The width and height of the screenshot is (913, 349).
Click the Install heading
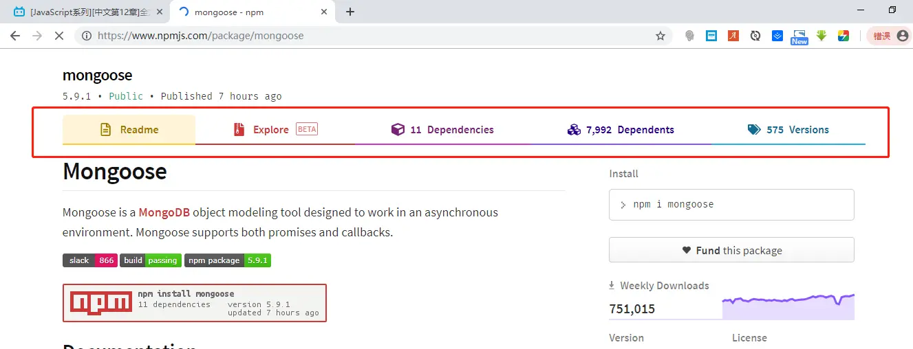coord(623,174)
